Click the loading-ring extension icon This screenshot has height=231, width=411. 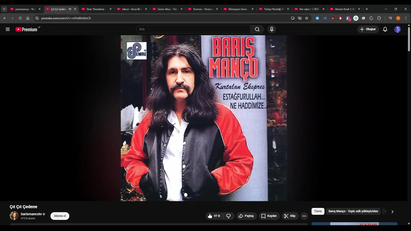pyautogui.click(x=371, y=18)
